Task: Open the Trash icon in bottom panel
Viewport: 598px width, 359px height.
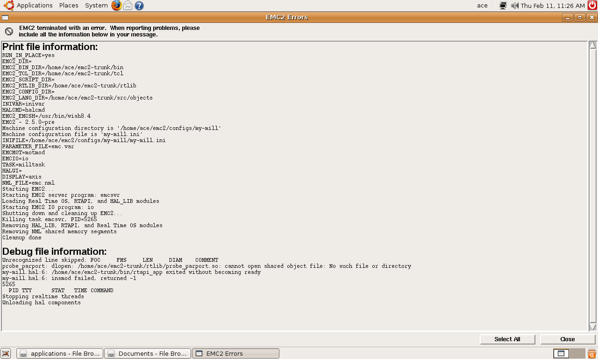Action: pyautogui.click(x=591, y=354)
